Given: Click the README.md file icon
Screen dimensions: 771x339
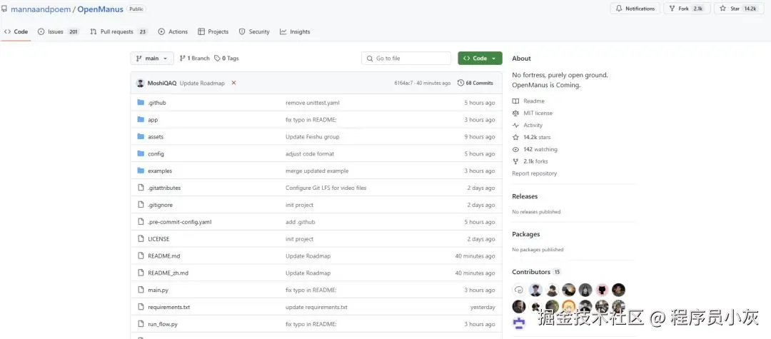Looking at the screenshot, I should click(x=141, y=256).
